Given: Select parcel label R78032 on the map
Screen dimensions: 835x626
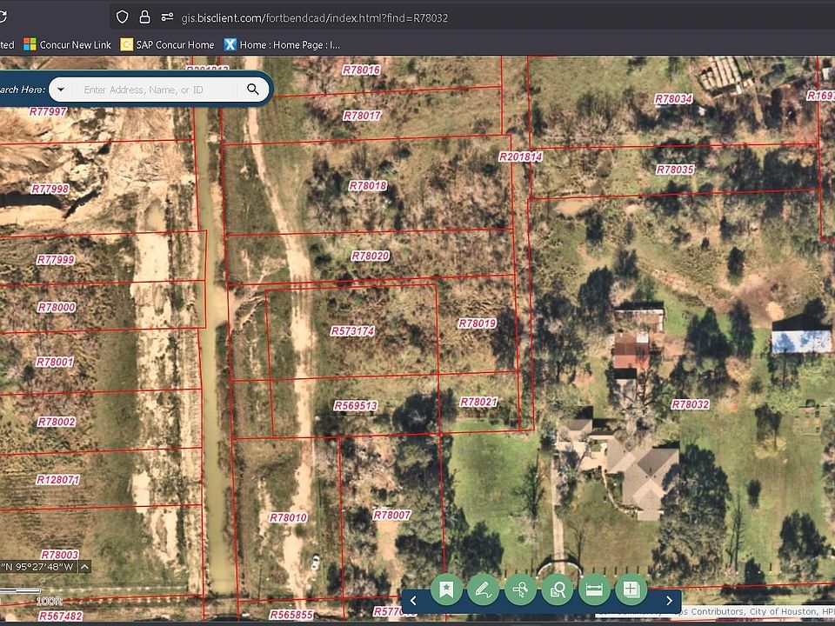Looking at the screenshot, I should point(691,404).
